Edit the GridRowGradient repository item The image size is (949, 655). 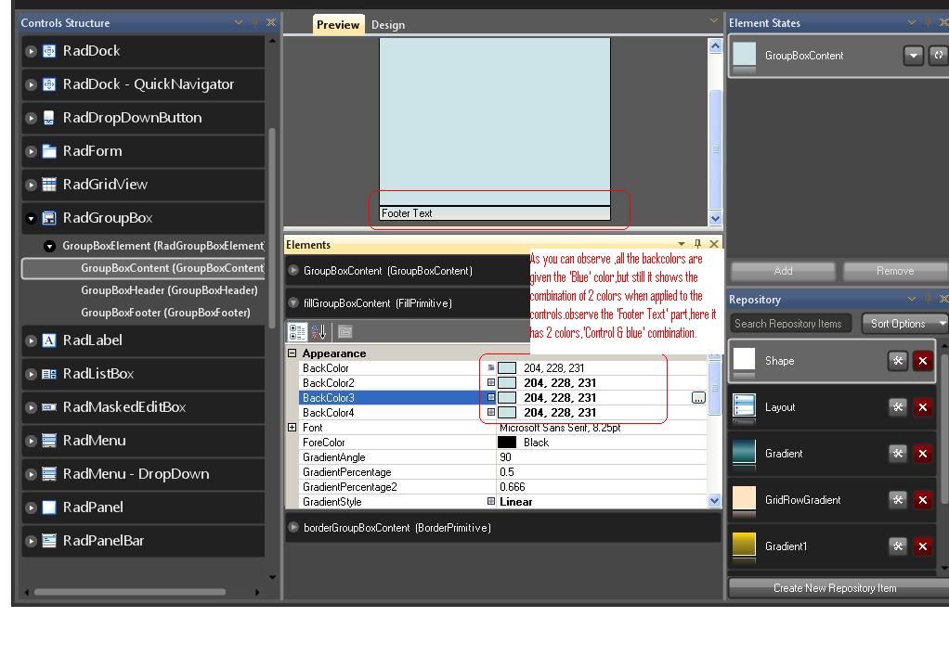click(898, 500)
